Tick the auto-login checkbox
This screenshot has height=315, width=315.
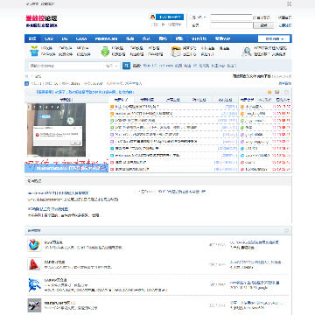click(x=255, y=17)
